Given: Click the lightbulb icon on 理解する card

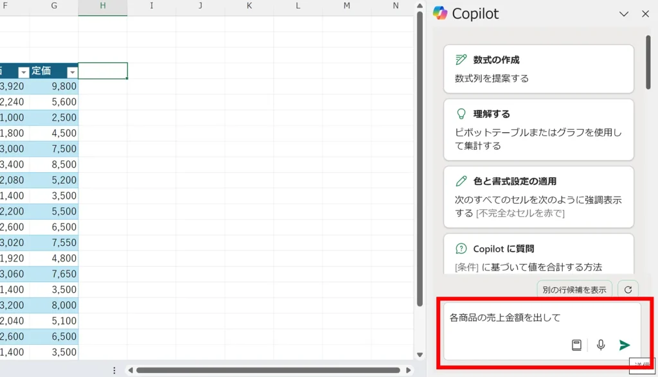Looking at the screenshot, I should click(461, 114).
